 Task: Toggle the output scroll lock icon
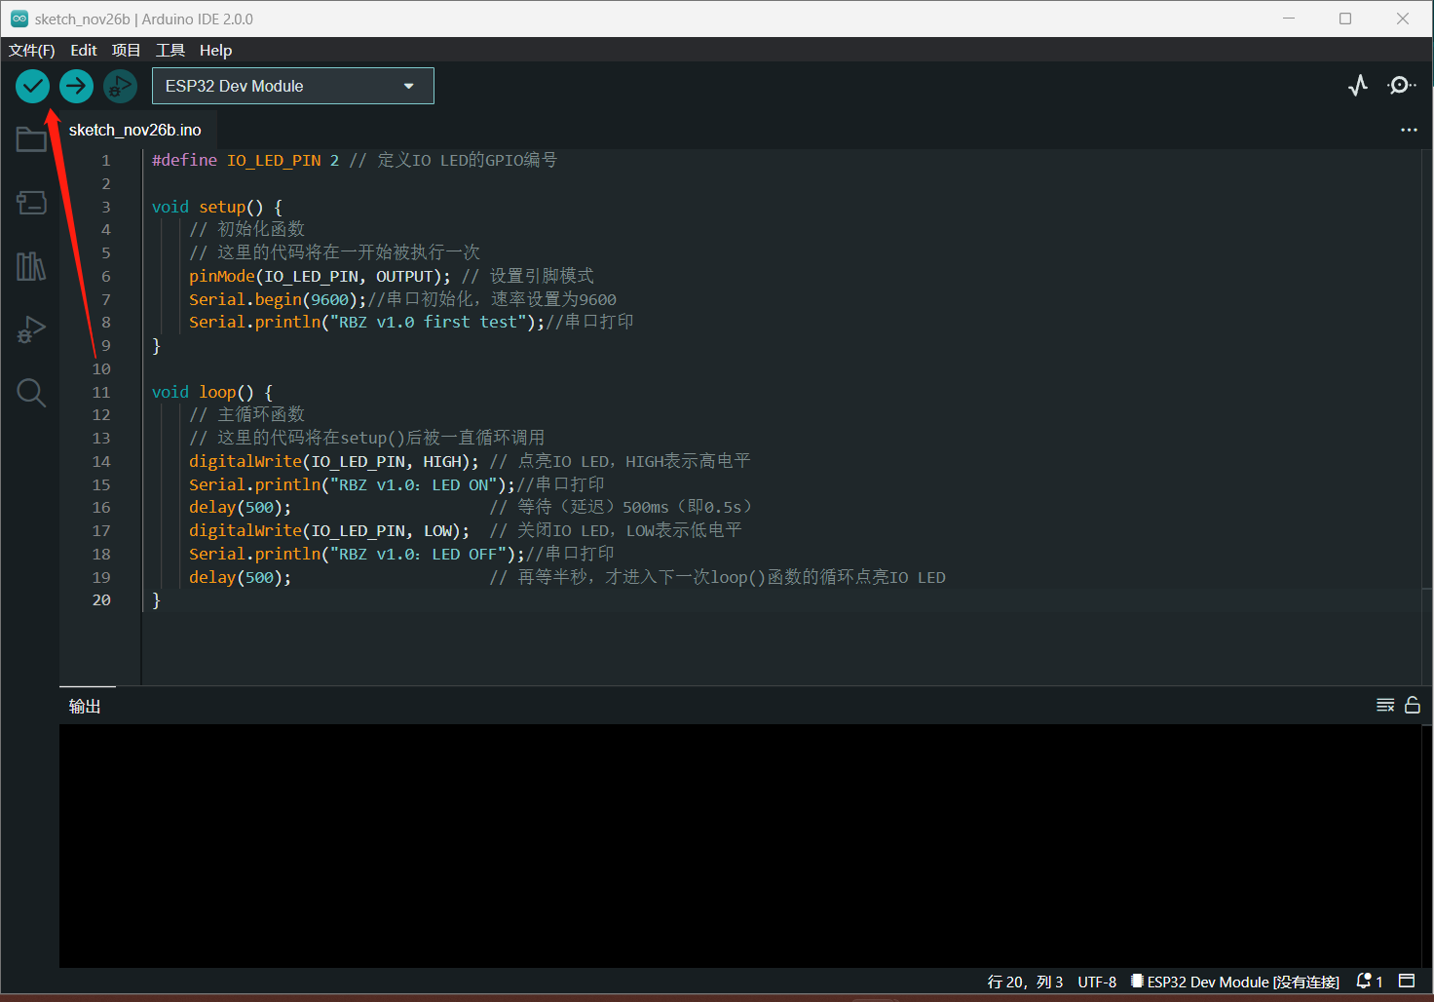pos(1413,705)
